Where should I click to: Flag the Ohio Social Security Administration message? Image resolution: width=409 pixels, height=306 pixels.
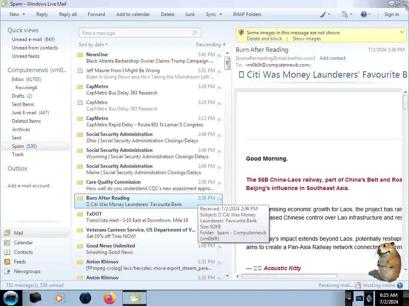[x=220, y=136]
